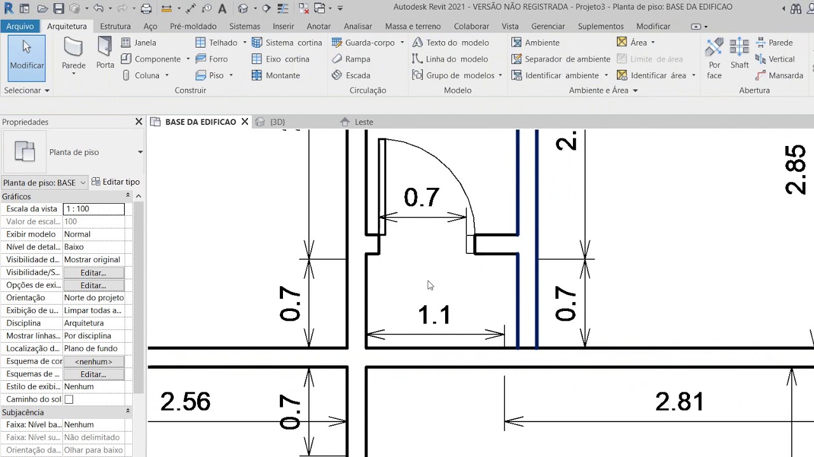Select Texto do modelo tool
The width and height of the screenshot is (814, 457).
(x=450, y=43)
